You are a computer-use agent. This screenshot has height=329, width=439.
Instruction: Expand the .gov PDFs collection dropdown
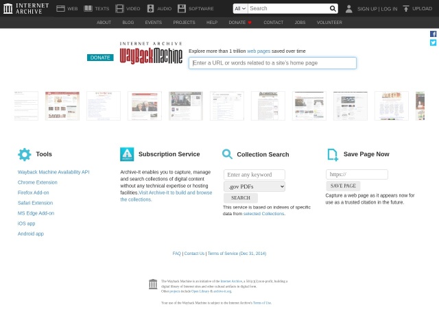coord(254,186)
